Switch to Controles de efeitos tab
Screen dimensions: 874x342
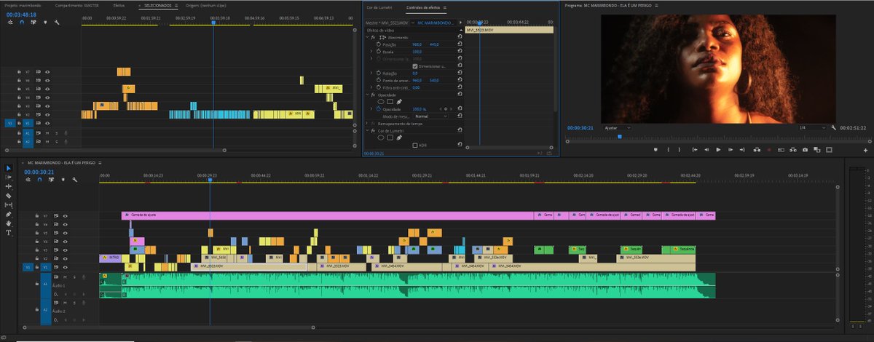(423, 7)
